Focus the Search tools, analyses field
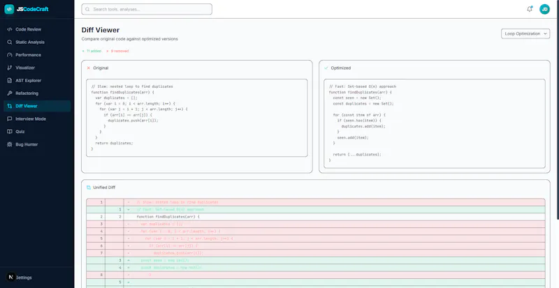 (147, 9)
